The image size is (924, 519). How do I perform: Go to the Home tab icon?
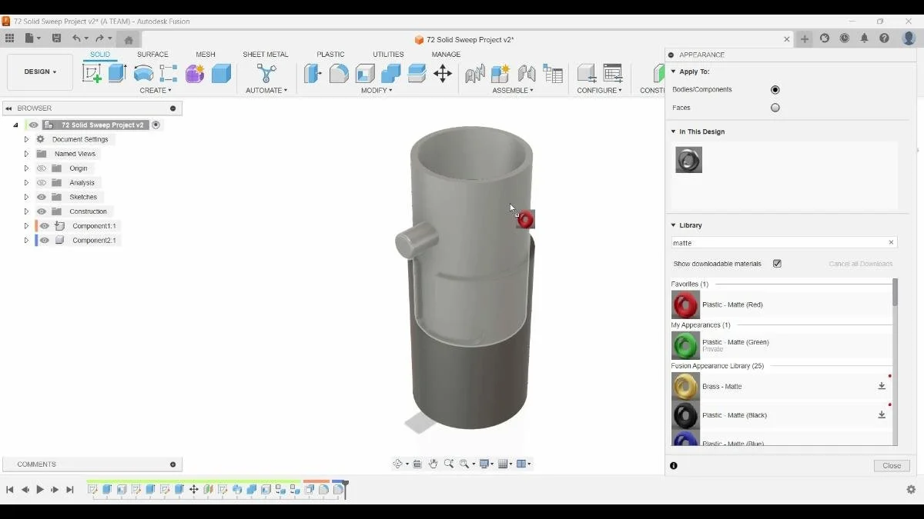(x=129, y=40)
